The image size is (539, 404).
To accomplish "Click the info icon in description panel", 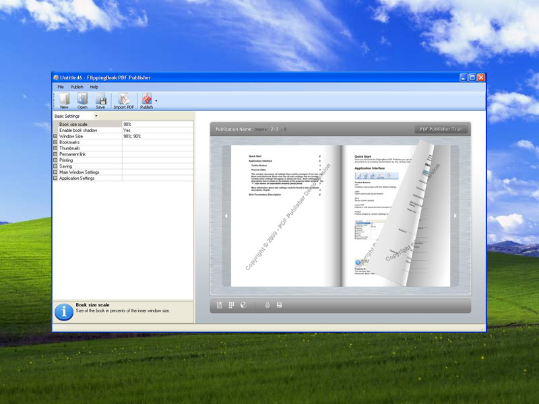I will coord(64,312).
